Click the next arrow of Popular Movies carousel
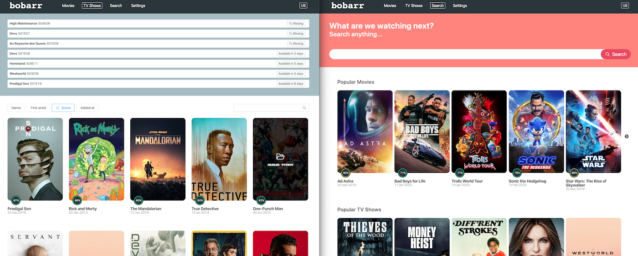 627,136
